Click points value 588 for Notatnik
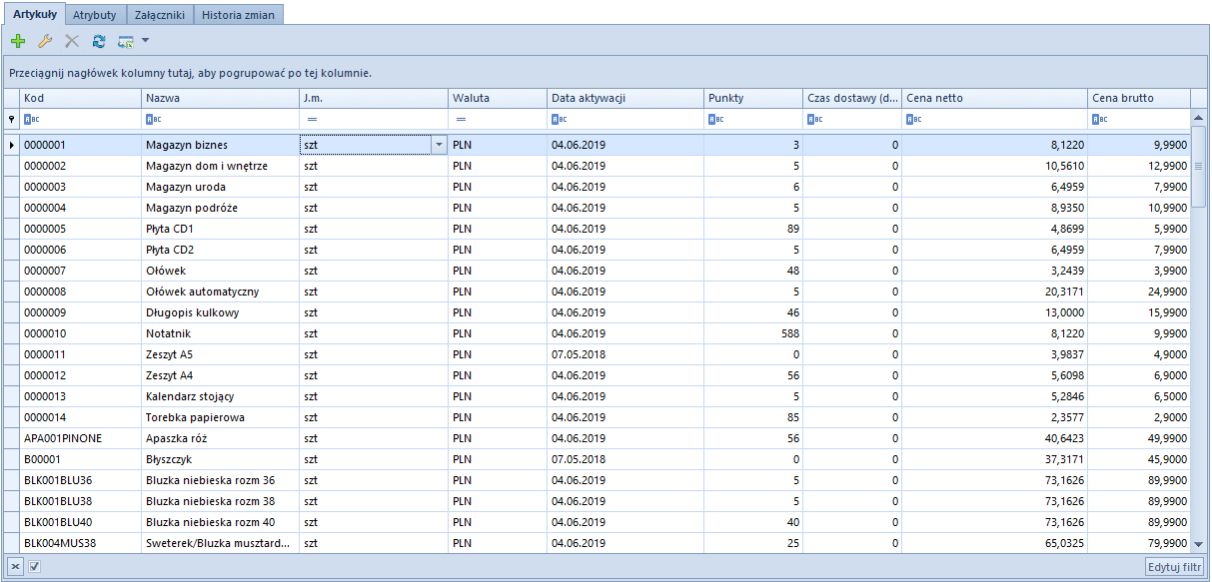This screenshot has width=1212, height=582. pos(752,333)
